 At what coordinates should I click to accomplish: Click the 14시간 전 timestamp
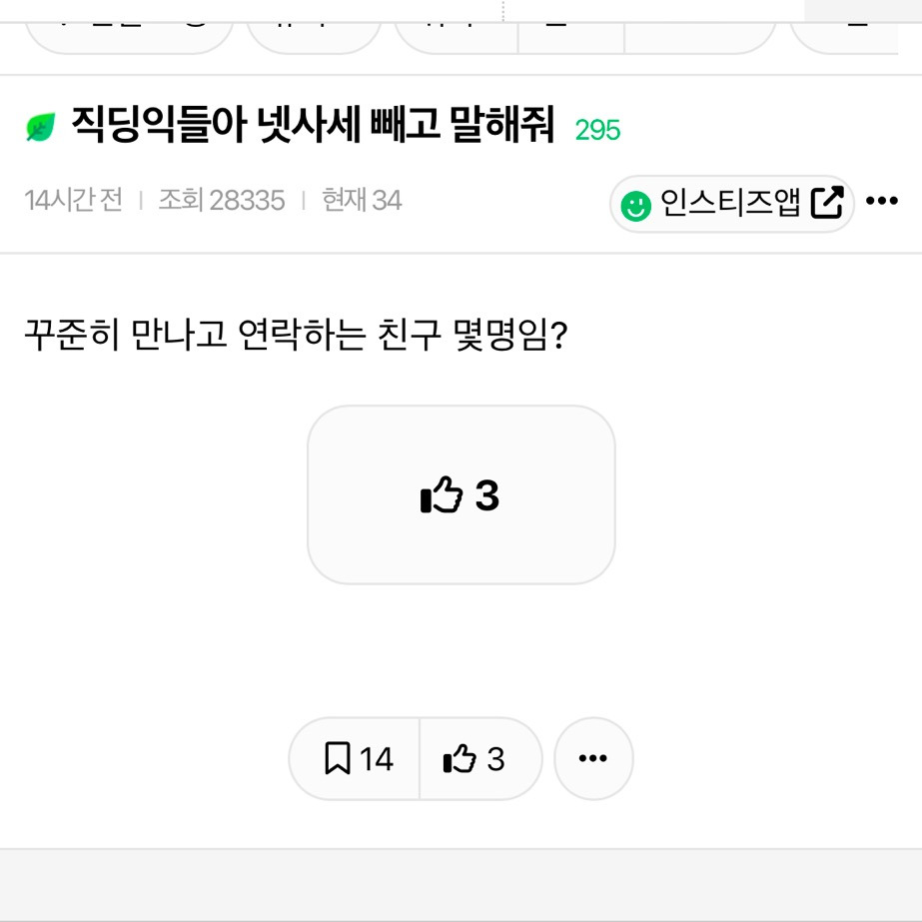click(74, 201)
